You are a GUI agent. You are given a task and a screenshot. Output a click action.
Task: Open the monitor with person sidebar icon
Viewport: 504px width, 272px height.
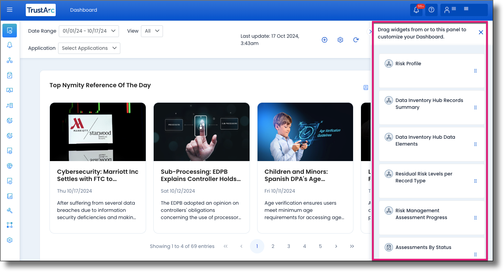point(10,90)
